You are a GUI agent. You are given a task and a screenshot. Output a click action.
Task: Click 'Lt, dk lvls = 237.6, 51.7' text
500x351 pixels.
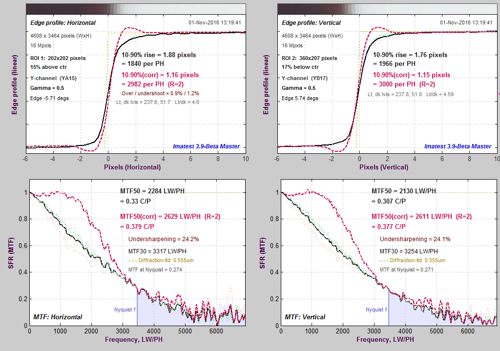(x=143, y=102)
